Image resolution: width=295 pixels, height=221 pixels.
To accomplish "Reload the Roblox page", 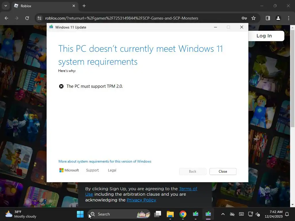I will tap(27, 18).
